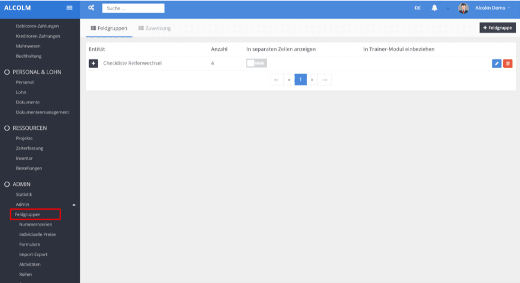Open the settings gears icon
The height and width of the screenshot is (283, 520).
click(x=91, y=8)
